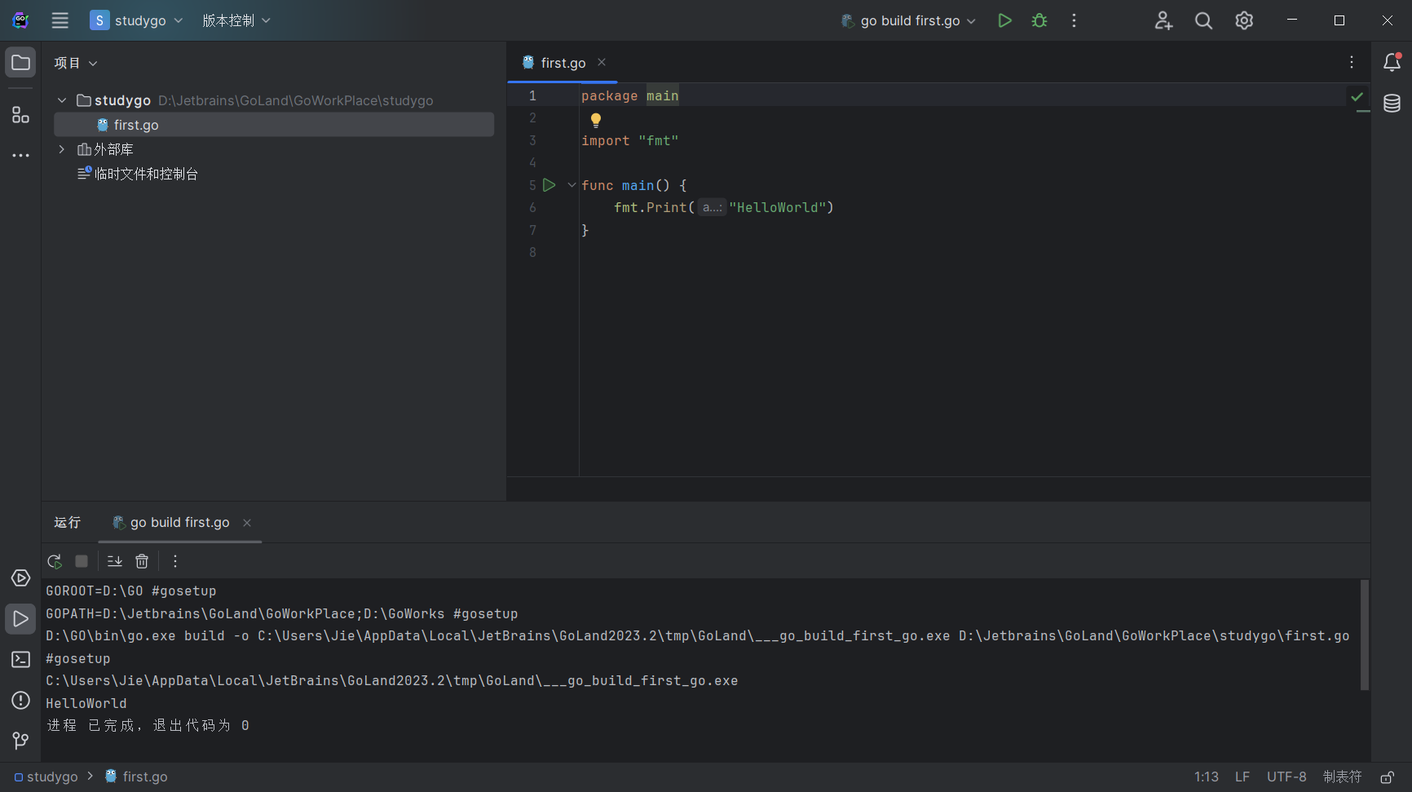Image resolution: width=1412 pixels, height=792 pixels.
Task: Open the 版本控制 menu
Action: (236, 20)
